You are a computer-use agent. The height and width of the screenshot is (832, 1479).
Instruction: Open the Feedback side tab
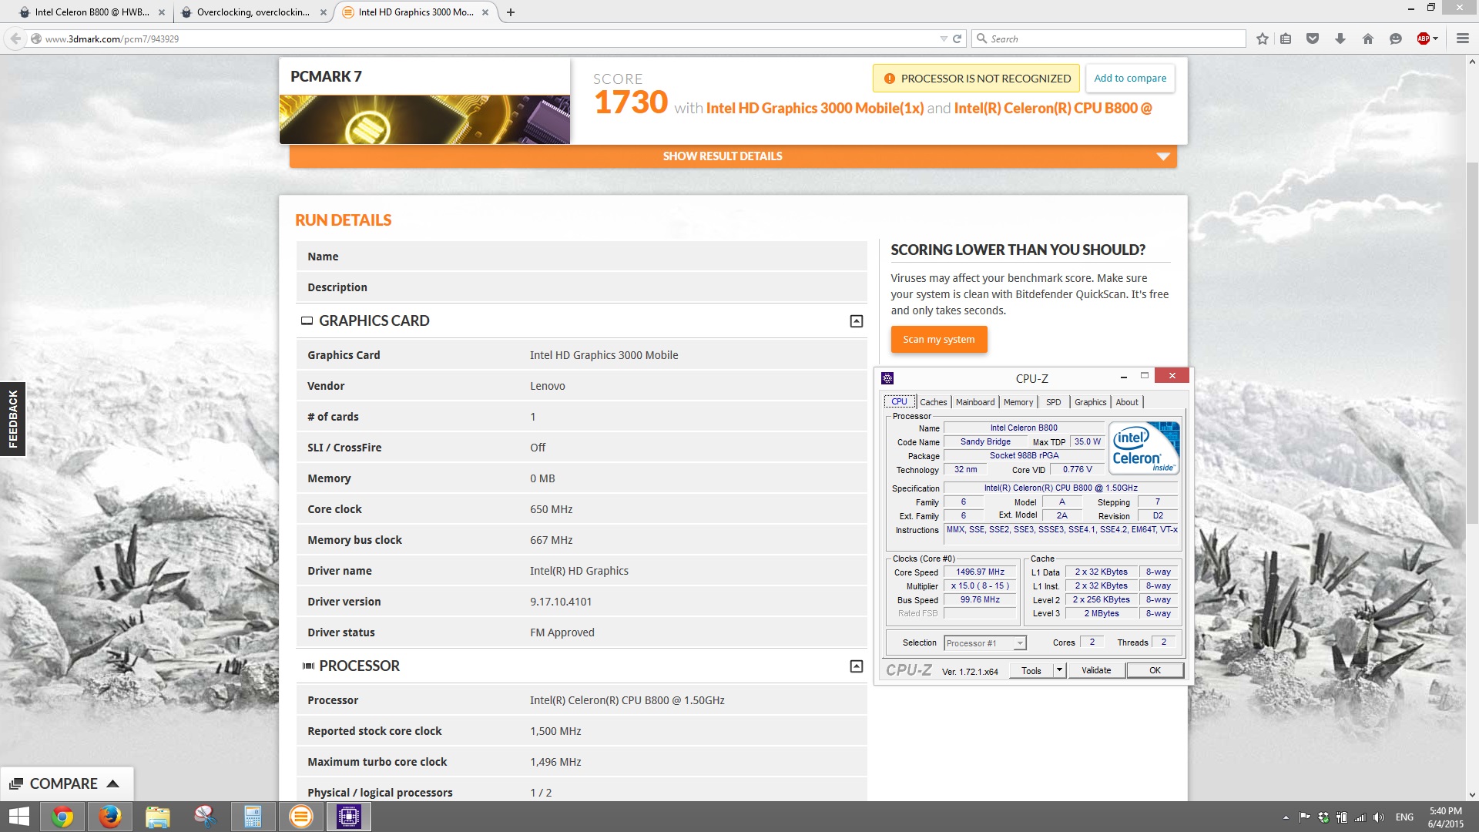12,419
